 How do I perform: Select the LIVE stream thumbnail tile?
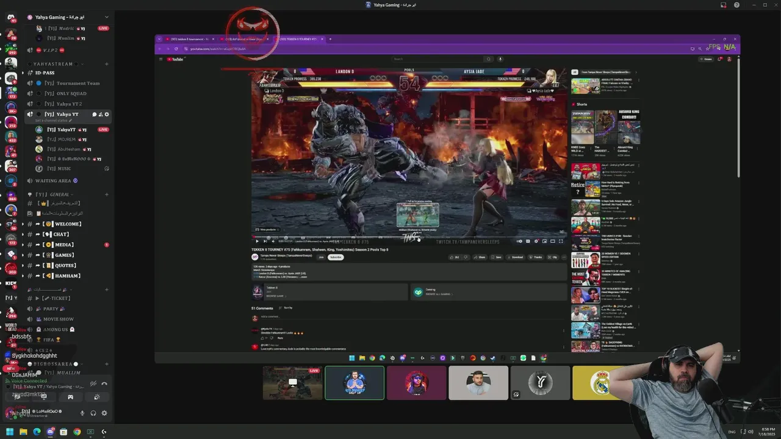[x=292, y=383]
